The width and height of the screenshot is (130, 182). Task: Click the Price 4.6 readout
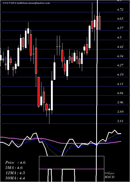[15, 162]
